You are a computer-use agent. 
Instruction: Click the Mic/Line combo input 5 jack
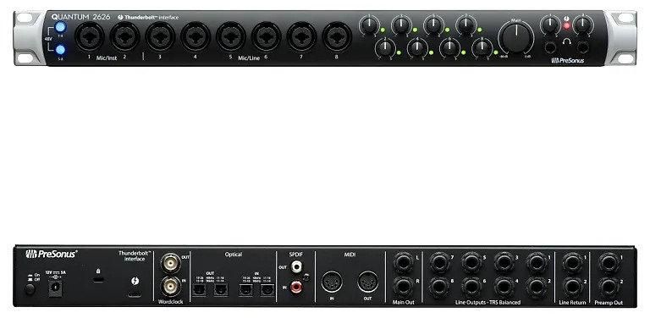click(230, 36)
